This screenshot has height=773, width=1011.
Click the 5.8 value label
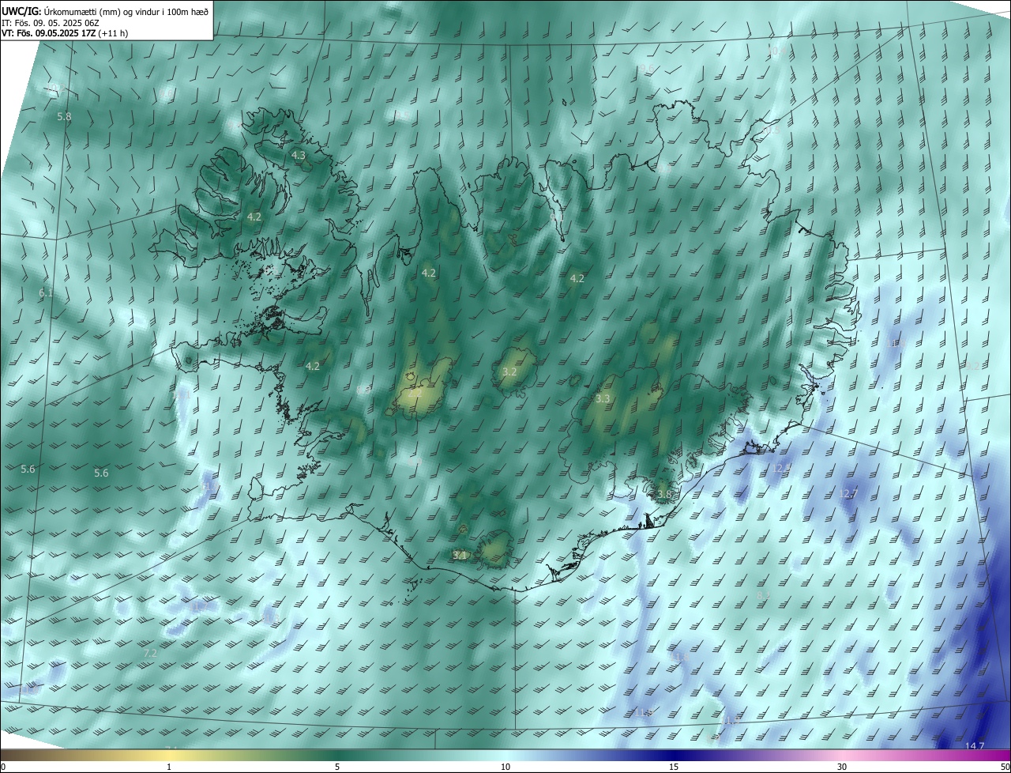click(x=64, y=116)
